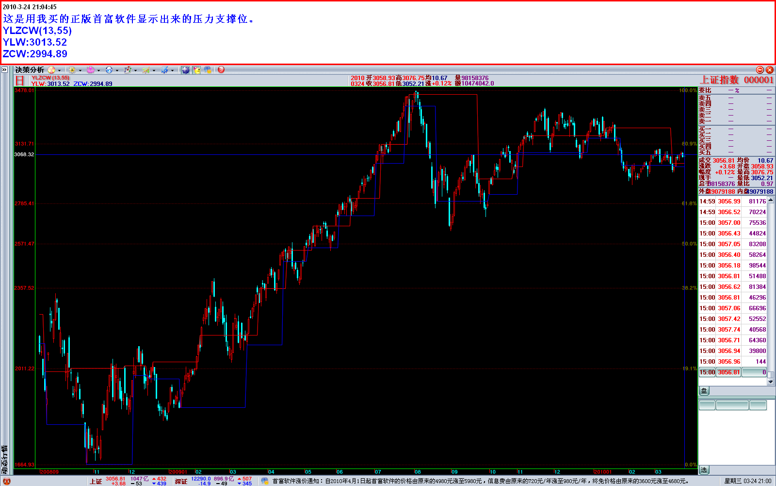Click the 200901 timeline marker

[x=178, y=472]
